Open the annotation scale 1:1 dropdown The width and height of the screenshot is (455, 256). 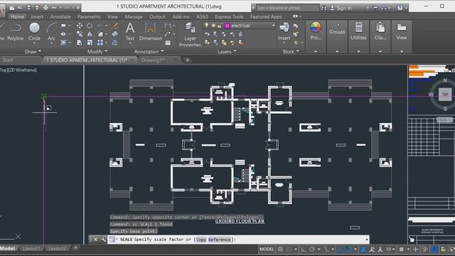tap(390, 250)
